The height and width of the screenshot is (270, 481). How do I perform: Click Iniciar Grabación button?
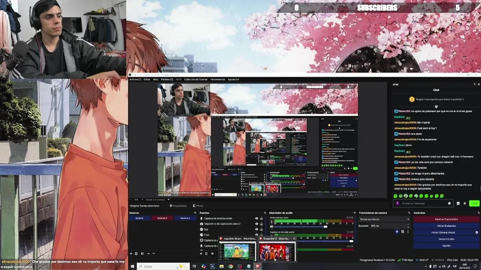446,226
